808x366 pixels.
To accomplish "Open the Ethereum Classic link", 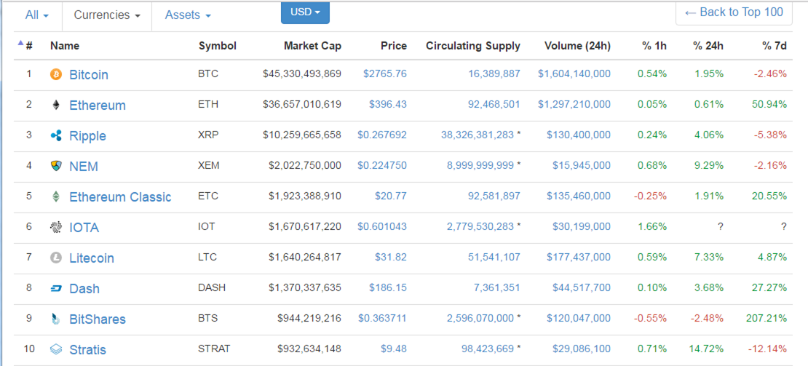I will [x=120, y=196].
